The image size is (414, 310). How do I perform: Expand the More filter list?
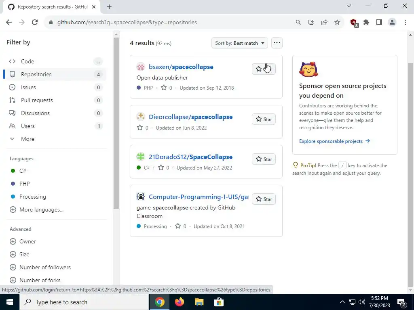55,139
